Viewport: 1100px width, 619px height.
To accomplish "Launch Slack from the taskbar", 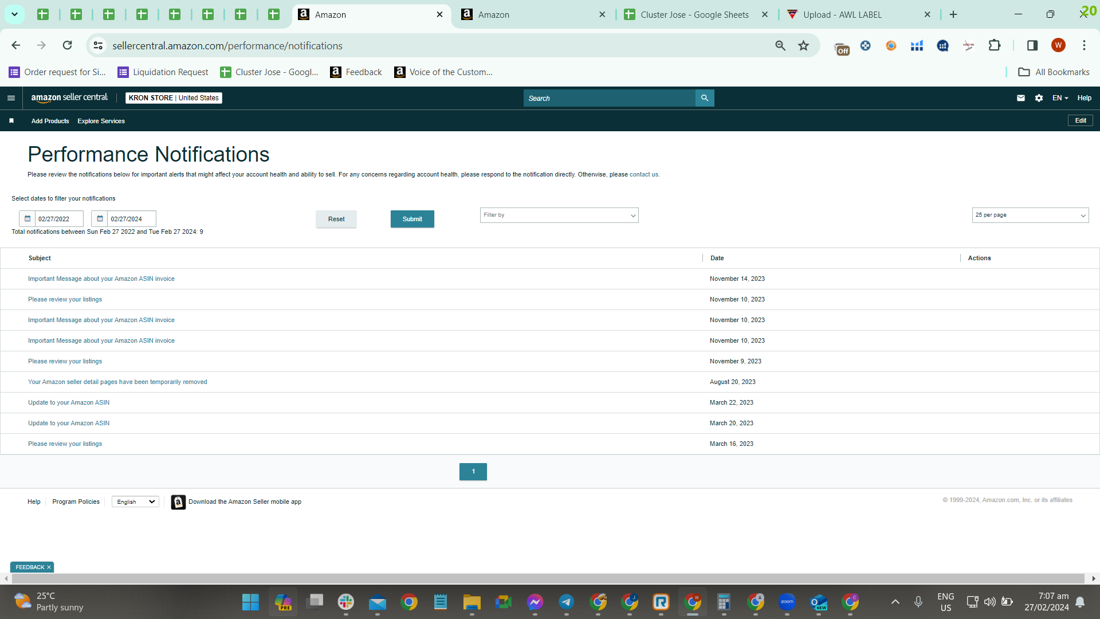I will coord(345,602).
